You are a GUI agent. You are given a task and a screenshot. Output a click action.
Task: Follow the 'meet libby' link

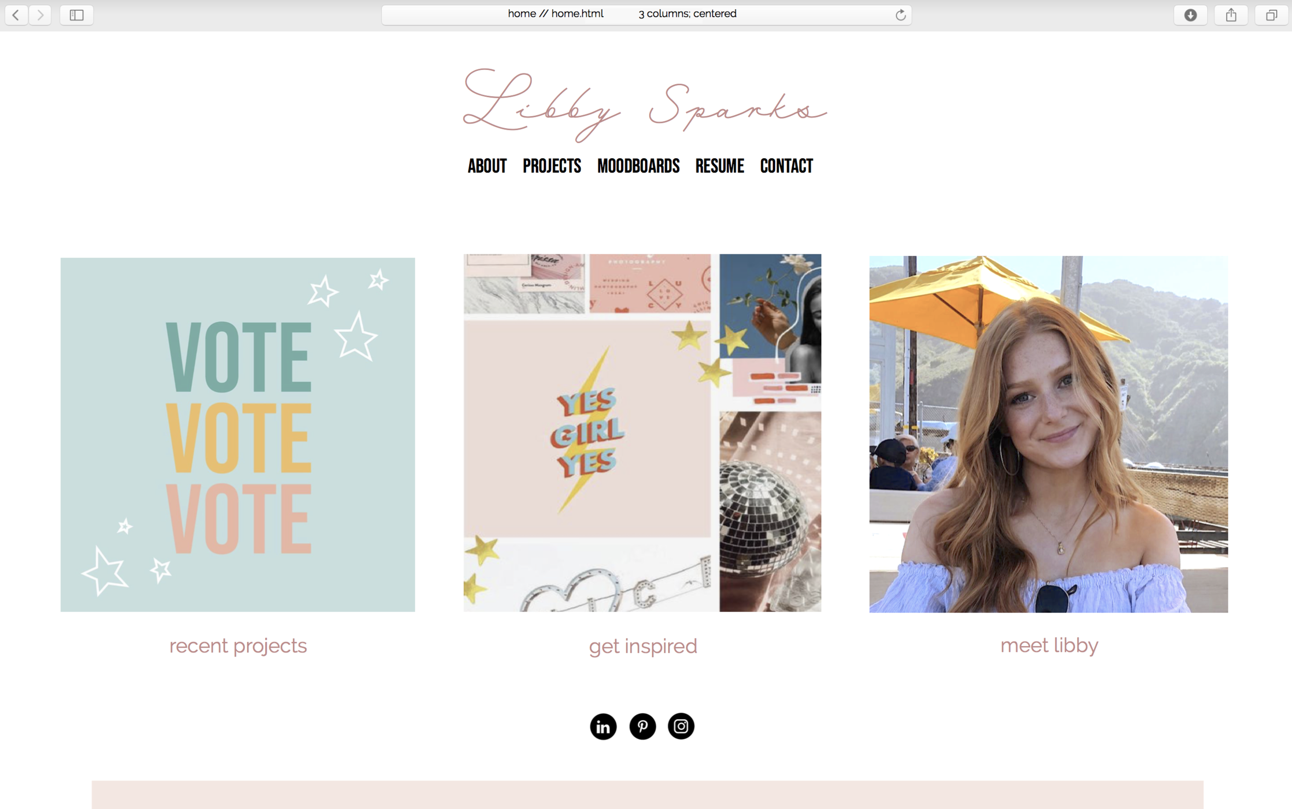click(1049, 646)
